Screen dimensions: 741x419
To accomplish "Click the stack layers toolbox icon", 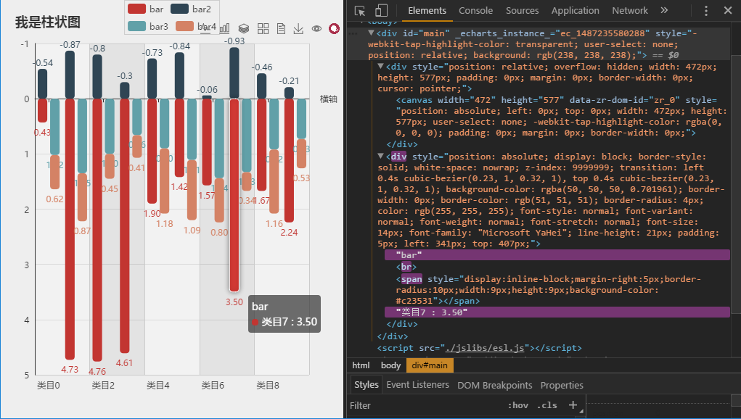I will coord(244,29).
